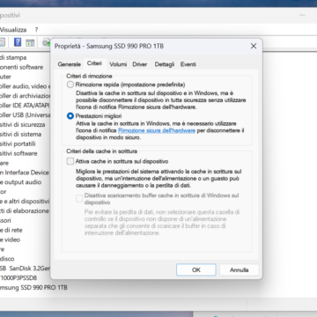
Task: Select the 'oller di archiviazion' category row
Action: click(x=26, y=96)
